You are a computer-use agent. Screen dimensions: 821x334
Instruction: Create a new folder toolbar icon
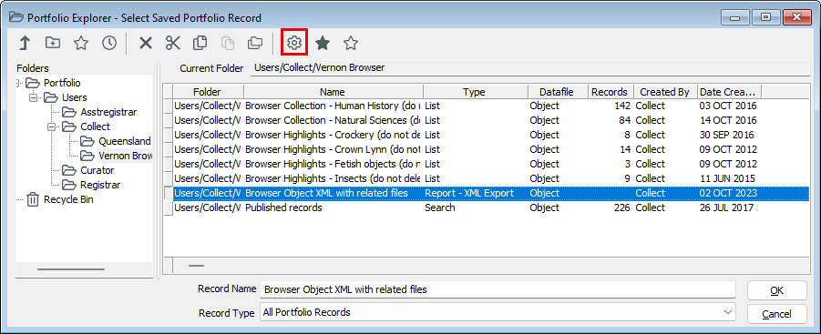click(52, 44)
